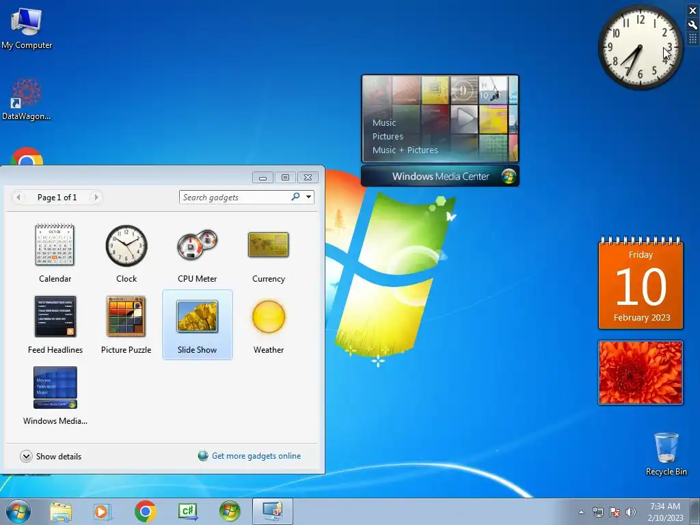Image resolution: width=700 pixels, height=525 pixels.
Task: Open the Windows Start menu
Action: (18, 511)
